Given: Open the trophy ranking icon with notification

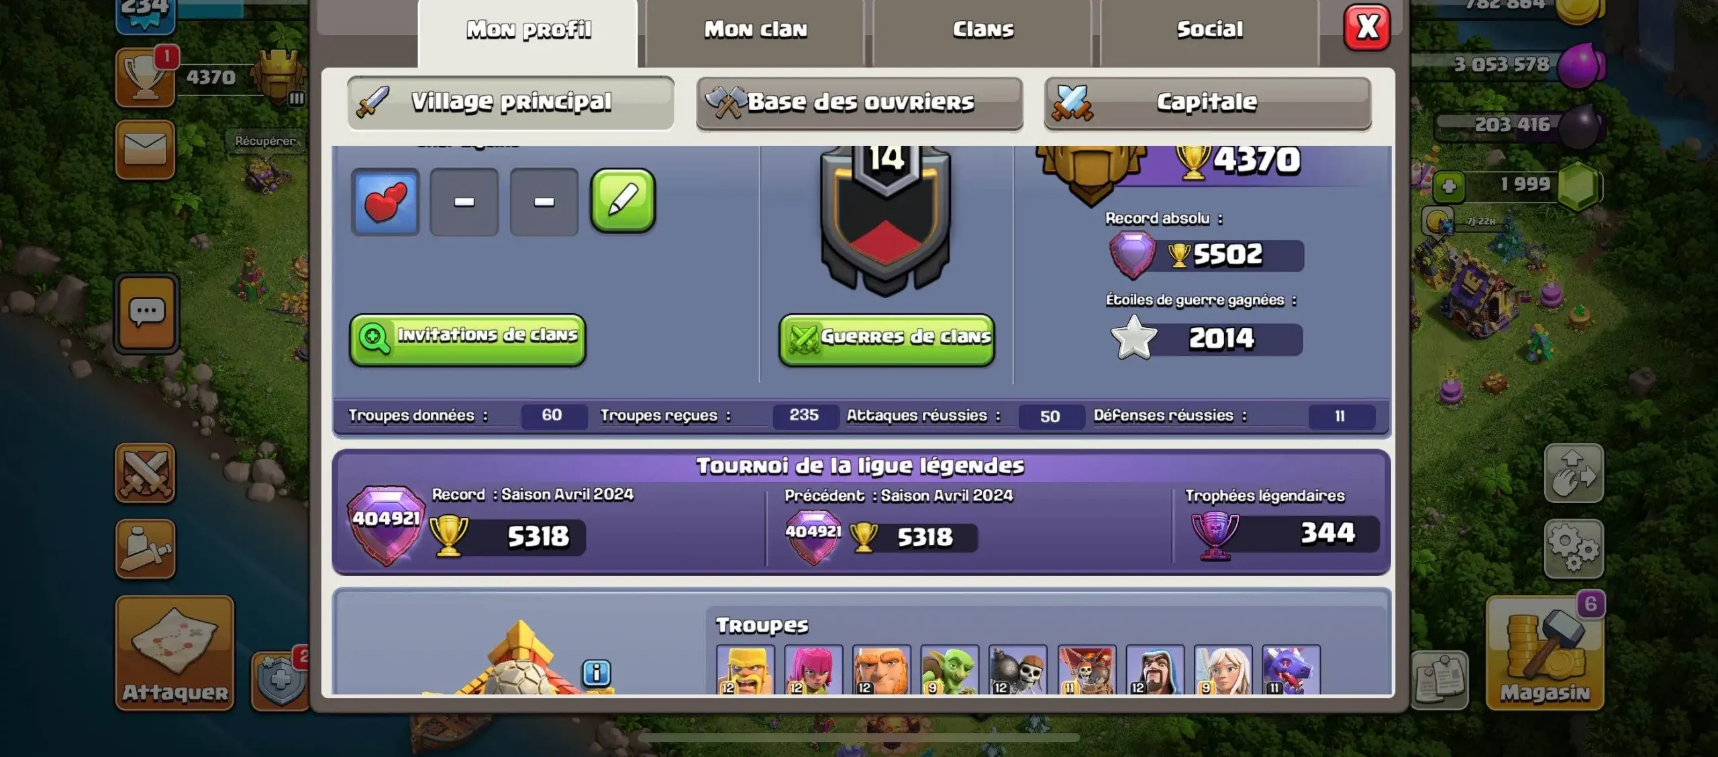Looking at the screenshot, I should click(145, 78).
